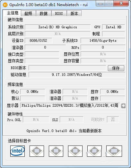Minimize the GpuInfo window
The image size is (131, 168).
coord(100,4)
